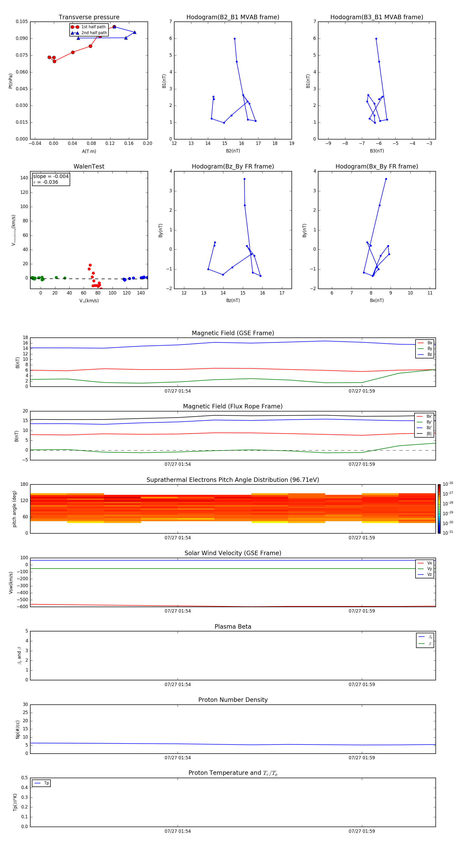
Task: Click the 'Bx' entry in GSE legend
Action: (x=425, y=343)
